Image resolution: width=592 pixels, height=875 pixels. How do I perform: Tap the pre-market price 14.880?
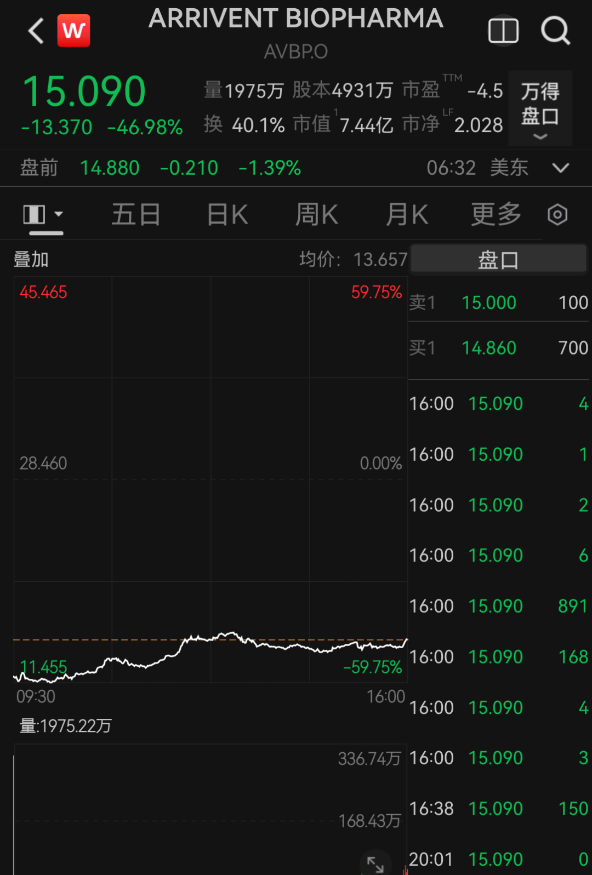coord(110,168)
